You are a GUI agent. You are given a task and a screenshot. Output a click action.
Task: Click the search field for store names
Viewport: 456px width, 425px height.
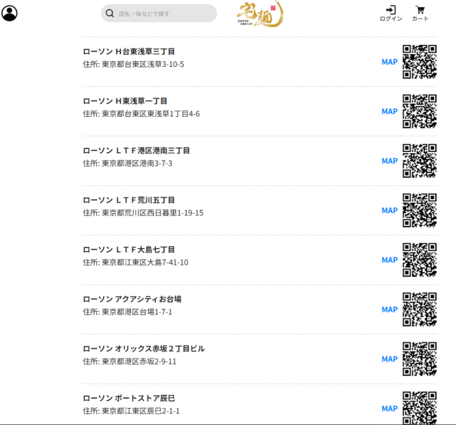pos(165,13)
